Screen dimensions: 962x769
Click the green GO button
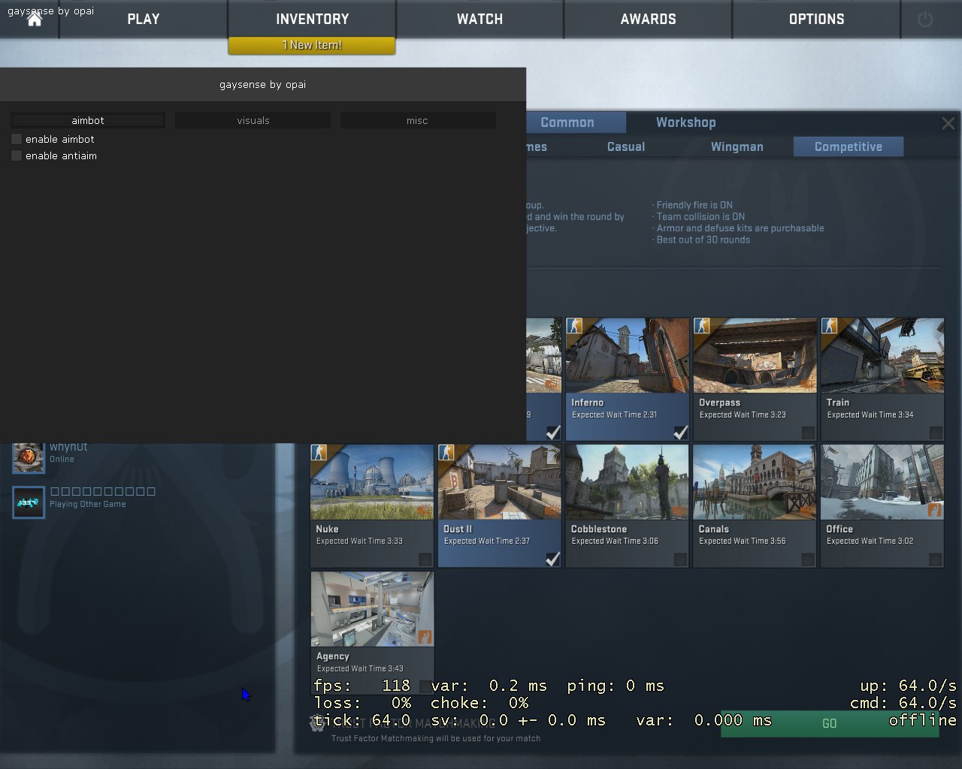[x=830, y=723]
